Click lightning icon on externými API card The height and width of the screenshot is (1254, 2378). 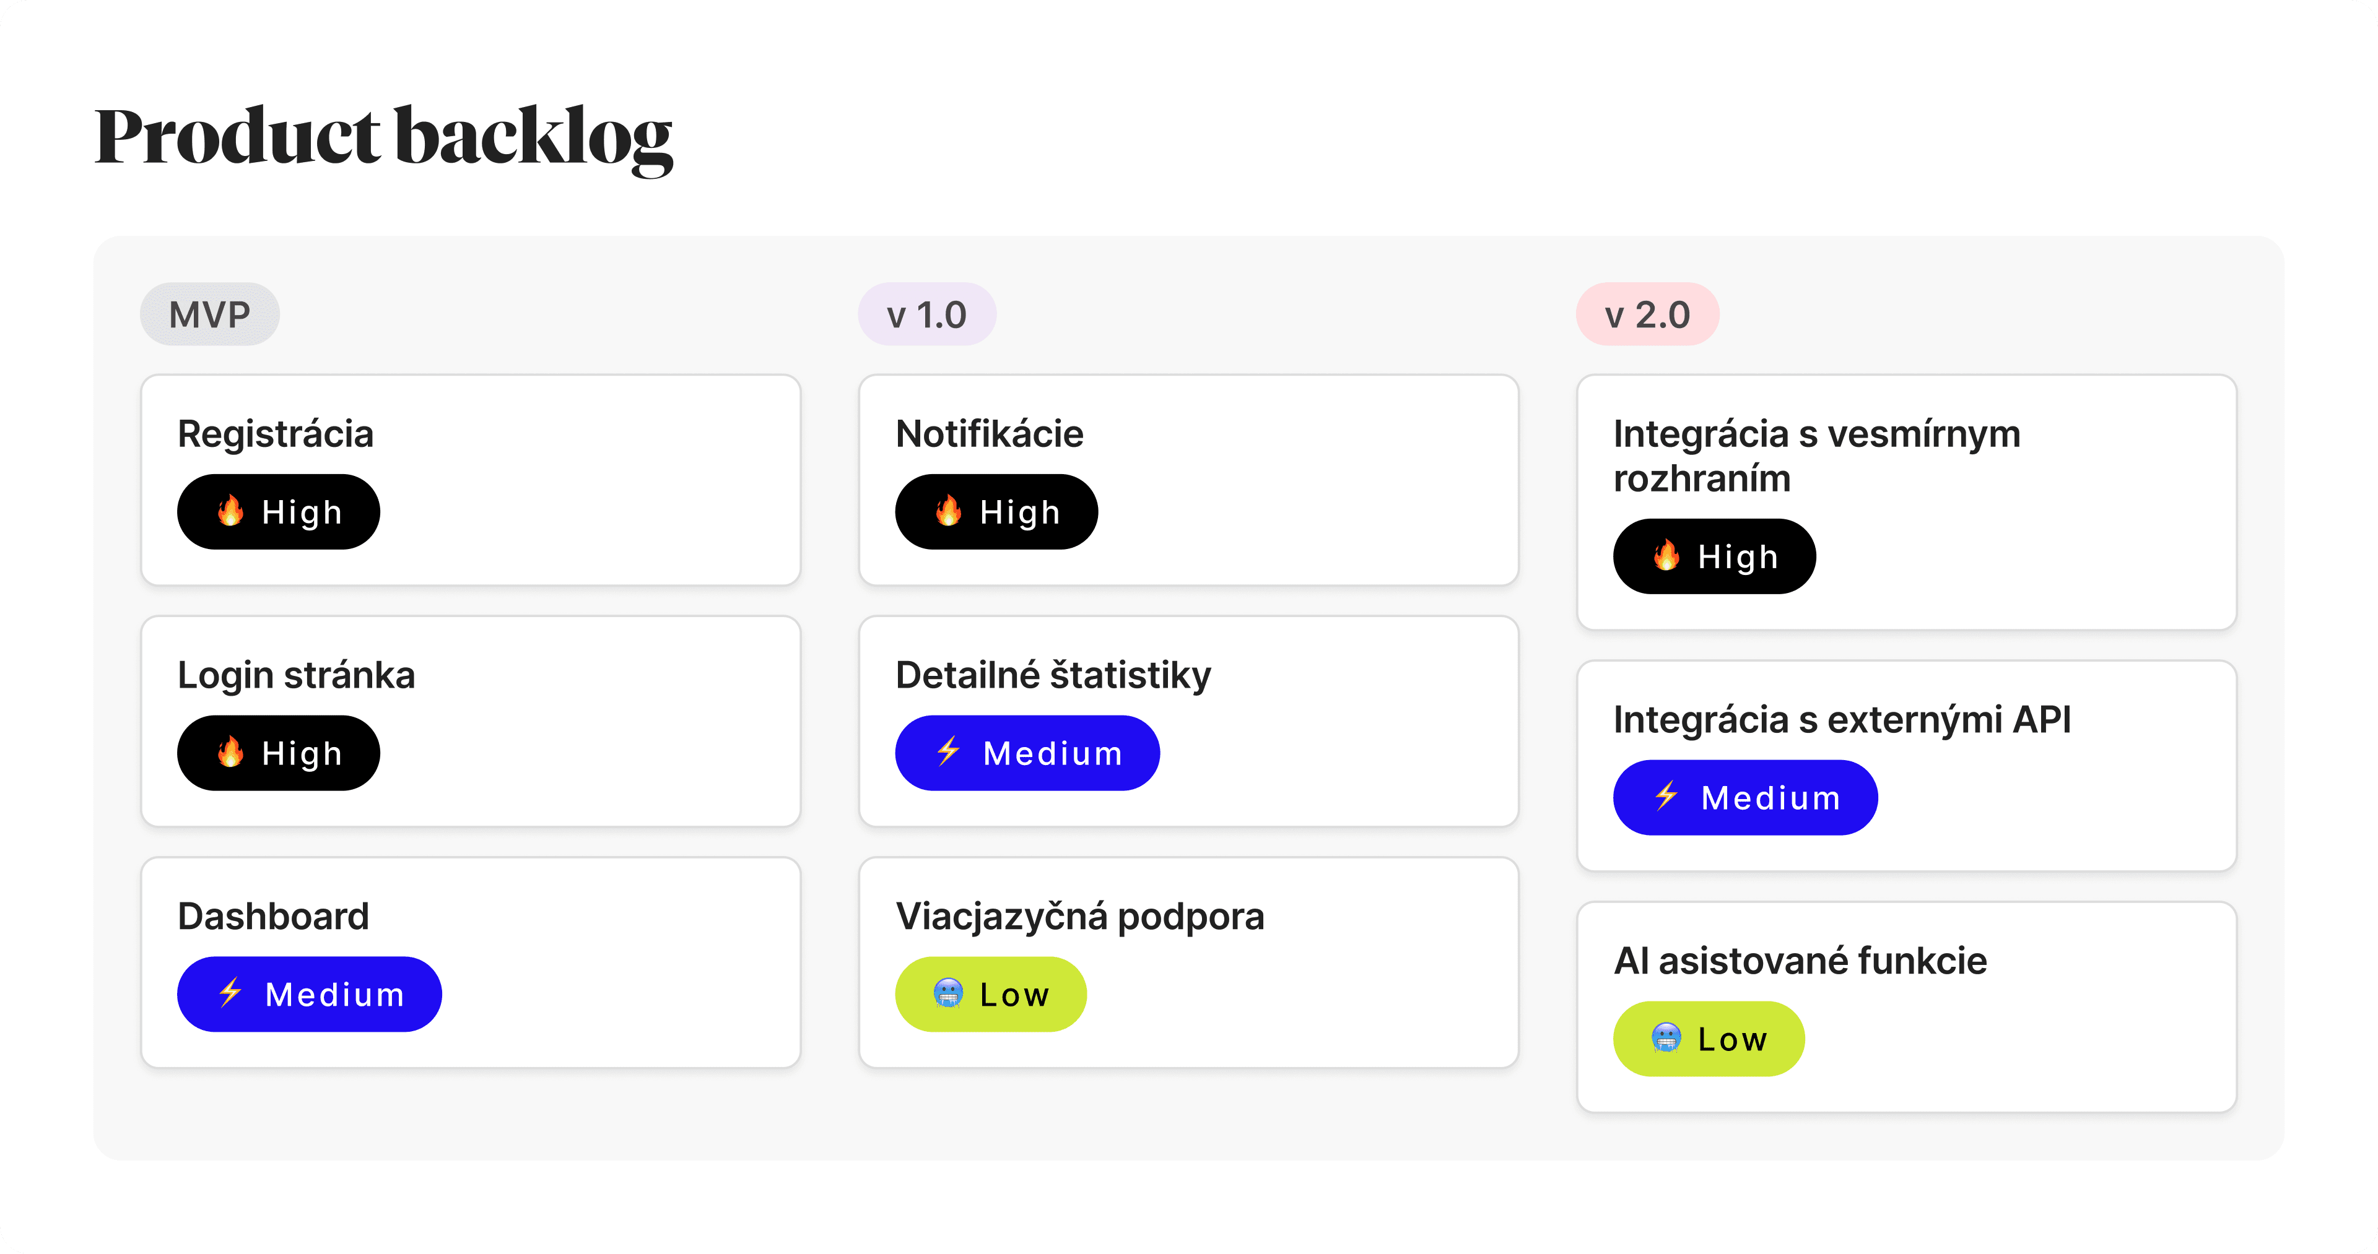(x=1666, y=797)
